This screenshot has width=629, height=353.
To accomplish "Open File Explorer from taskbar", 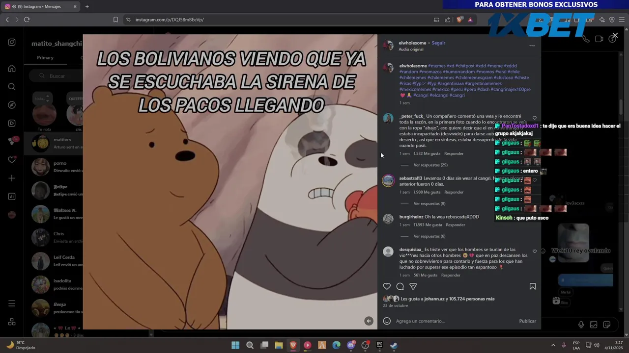I will click(279, 345).
